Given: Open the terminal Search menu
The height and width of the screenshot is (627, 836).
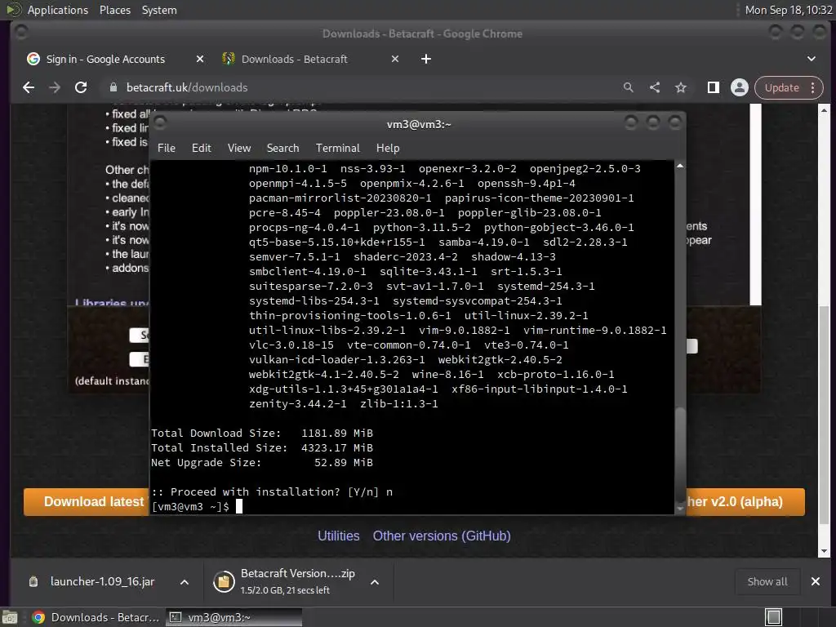Looking at the screenshot, I should click(283, 149).
